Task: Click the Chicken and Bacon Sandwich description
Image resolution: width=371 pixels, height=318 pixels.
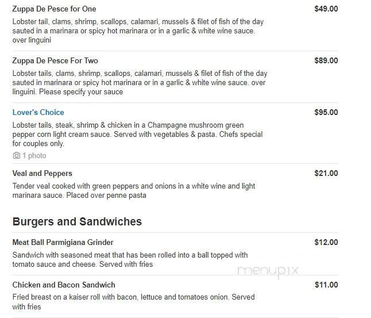Action: 133,302
